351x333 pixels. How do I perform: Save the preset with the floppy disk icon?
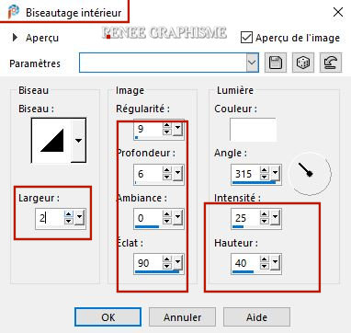276,63
